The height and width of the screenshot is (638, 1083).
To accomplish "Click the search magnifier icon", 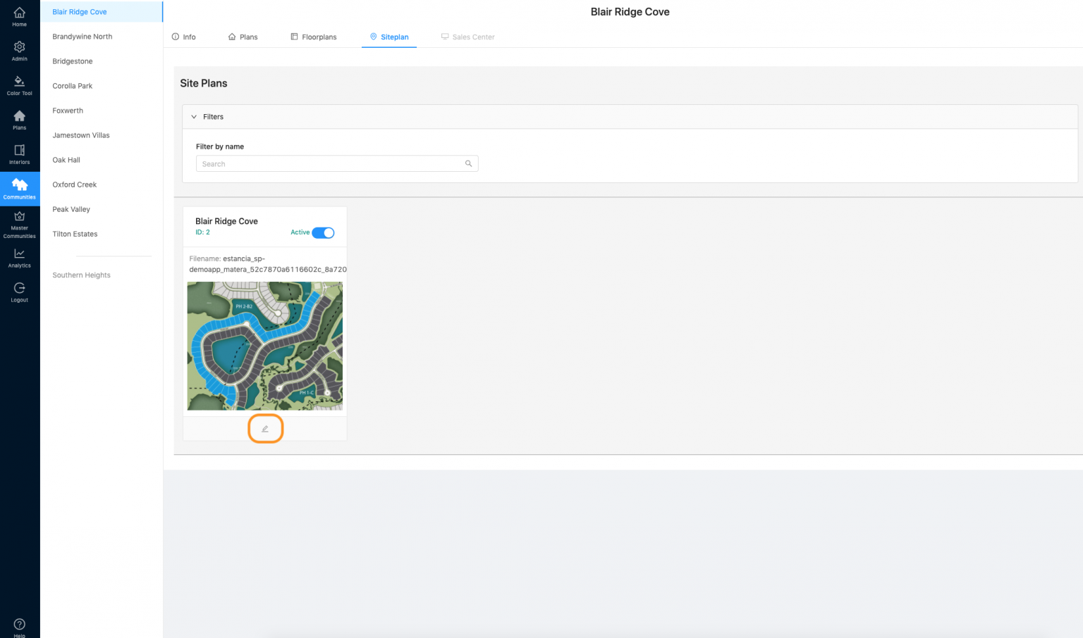I will (x=468, y=163).
